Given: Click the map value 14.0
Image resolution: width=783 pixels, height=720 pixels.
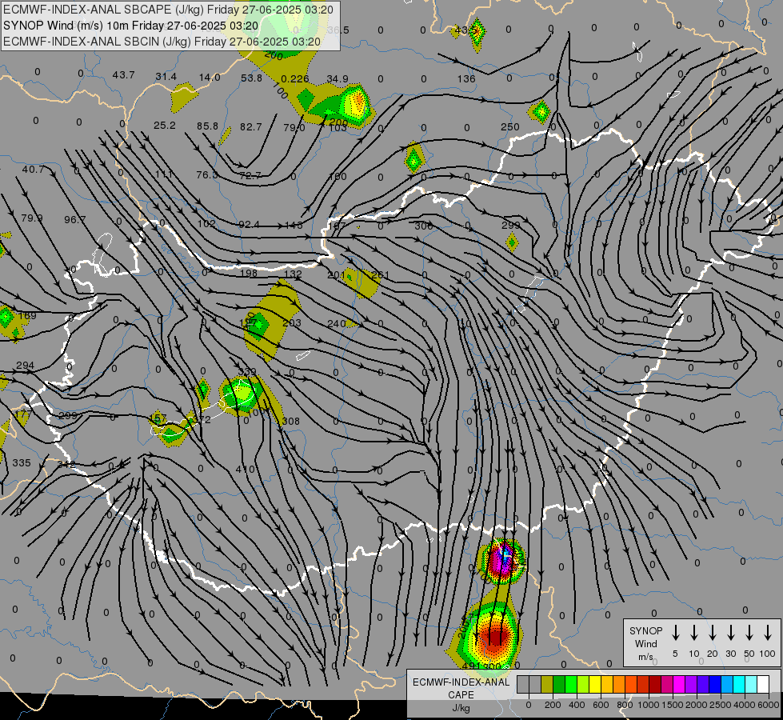Looking at the screenshot, I should 210,78.
